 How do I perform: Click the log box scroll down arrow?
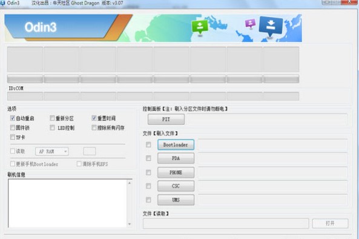tap(130, 224)
